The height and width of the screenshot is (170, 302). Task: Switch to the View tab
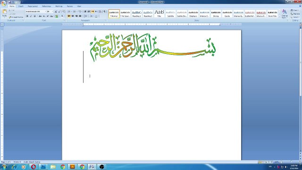79,6
